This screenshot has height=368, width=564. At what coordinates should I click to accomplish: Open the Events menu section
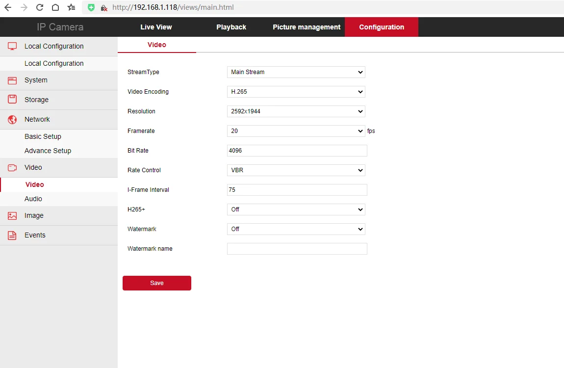[x=59, y=235]
